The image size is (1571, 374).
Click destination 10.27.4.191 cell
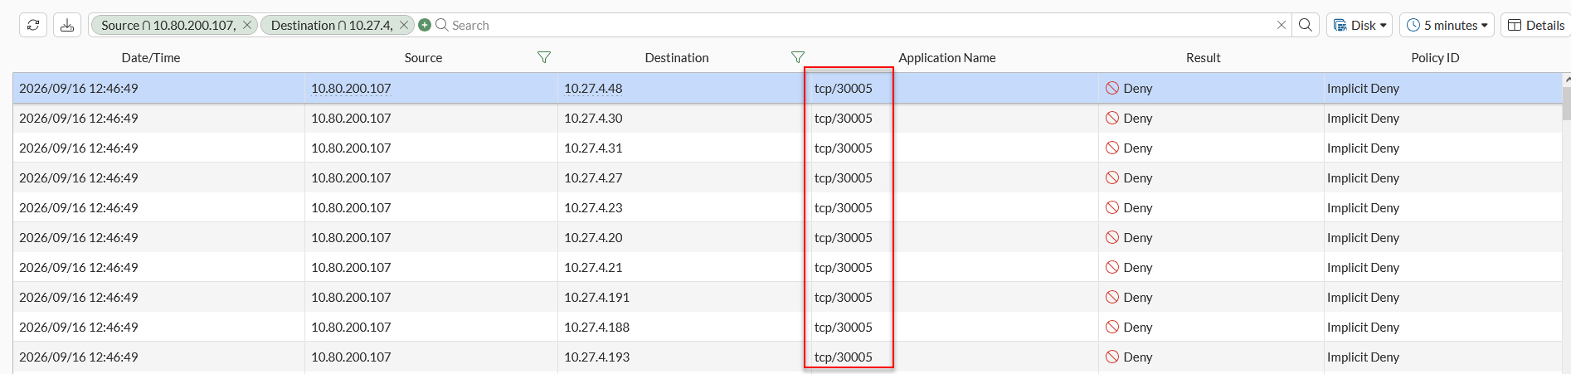[596, 298]
